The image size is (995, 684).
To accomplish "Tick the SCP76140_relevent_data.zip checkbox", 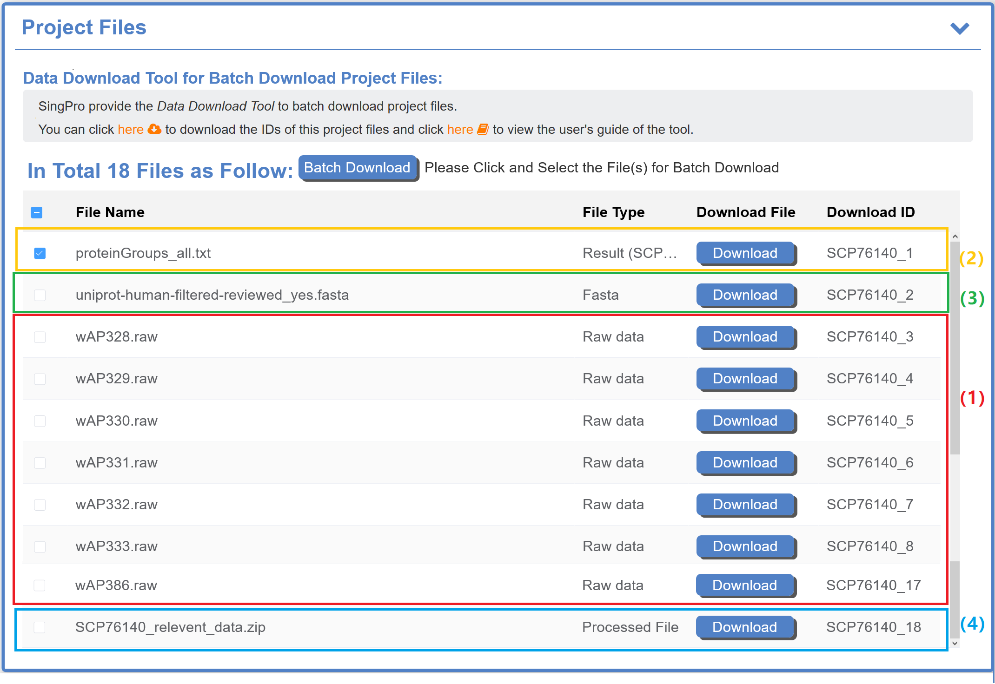I will point(40,627).
